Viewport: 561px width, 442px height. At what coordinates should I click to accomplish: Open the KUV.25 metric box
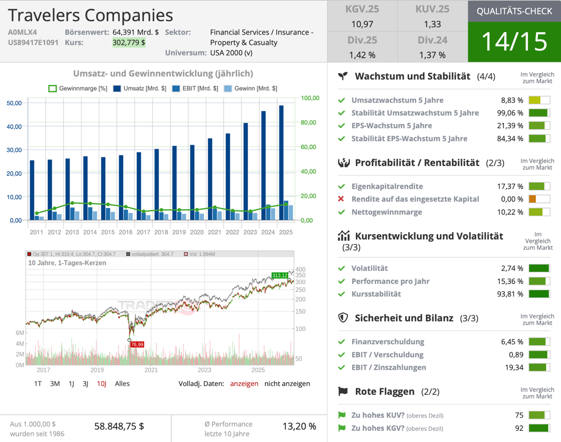point(432,16)
